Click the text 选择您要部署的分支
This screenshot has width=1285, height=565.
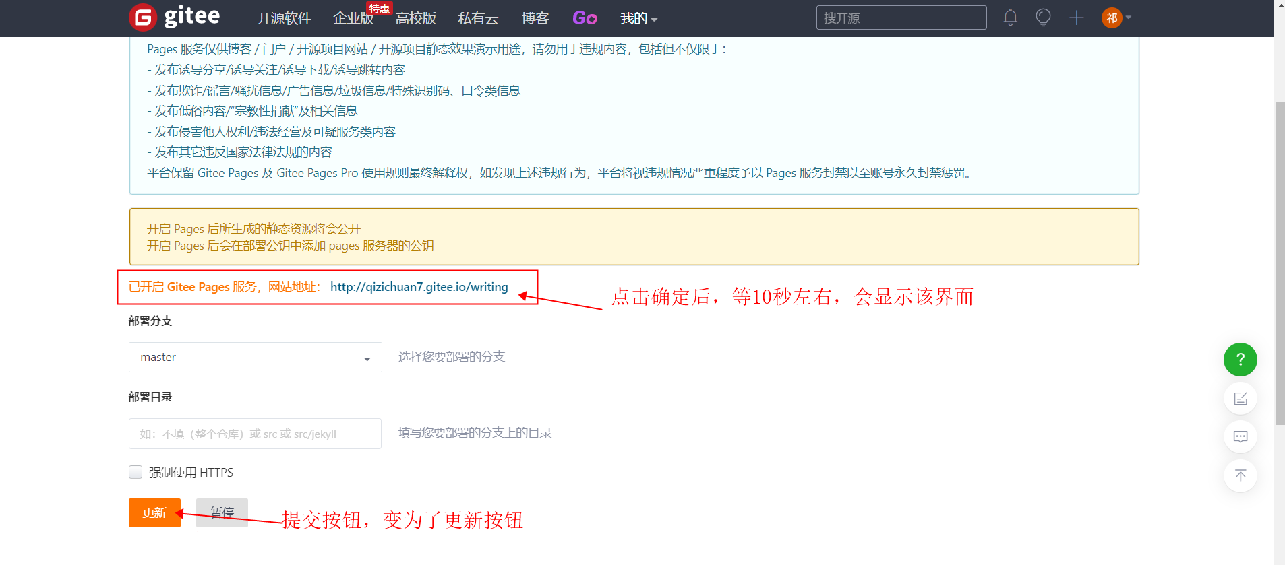pyautogui.click(x=452, y=357)
